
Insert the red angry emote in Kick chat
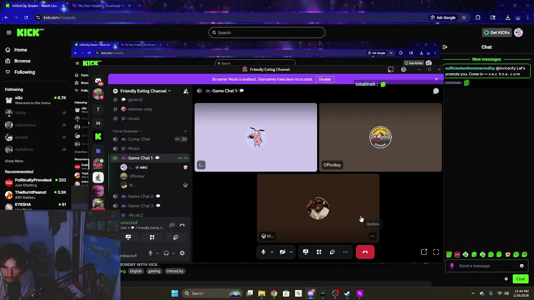pos(457,254)
